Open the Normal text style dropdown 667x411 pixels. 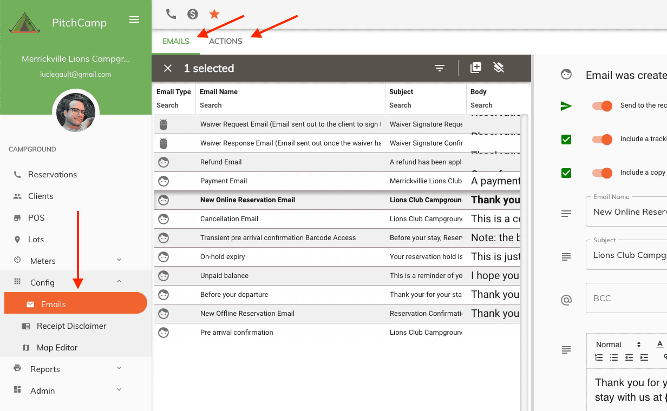618,344
